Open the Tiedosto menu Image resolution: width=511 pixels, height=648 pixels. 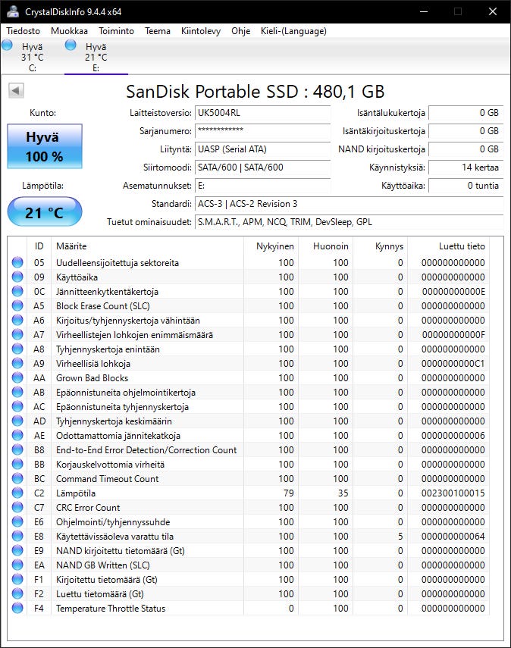[24, 31]
